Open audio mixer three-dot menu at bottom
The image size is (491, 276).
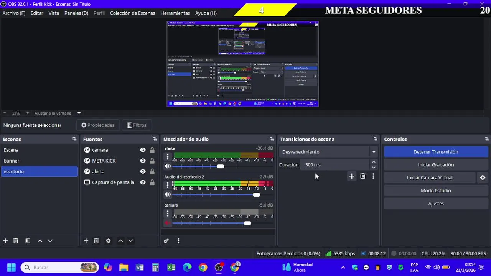click(x=178, y=241)
